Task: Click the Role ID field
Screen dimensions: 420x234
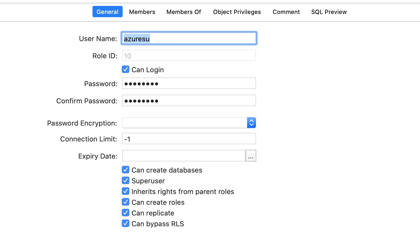Action: click(x=188, y=55)
